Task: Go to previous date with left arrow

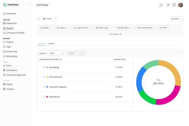Action: tap(39, 19)
